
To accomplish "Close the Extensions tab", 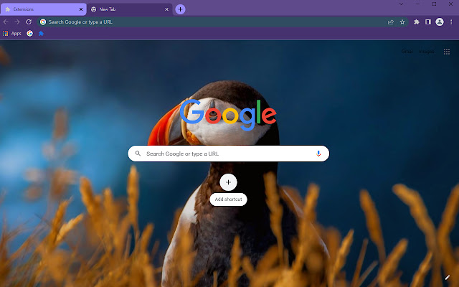I will [81, 9].
